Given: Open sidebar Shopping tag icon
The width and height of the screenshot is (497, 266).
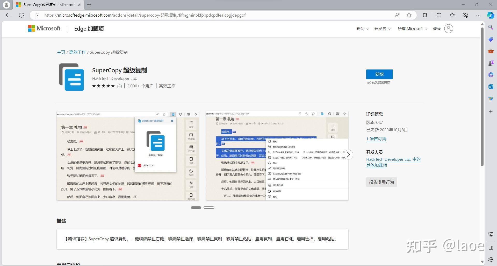Looking at the screenshot, I should coord(491,39).
